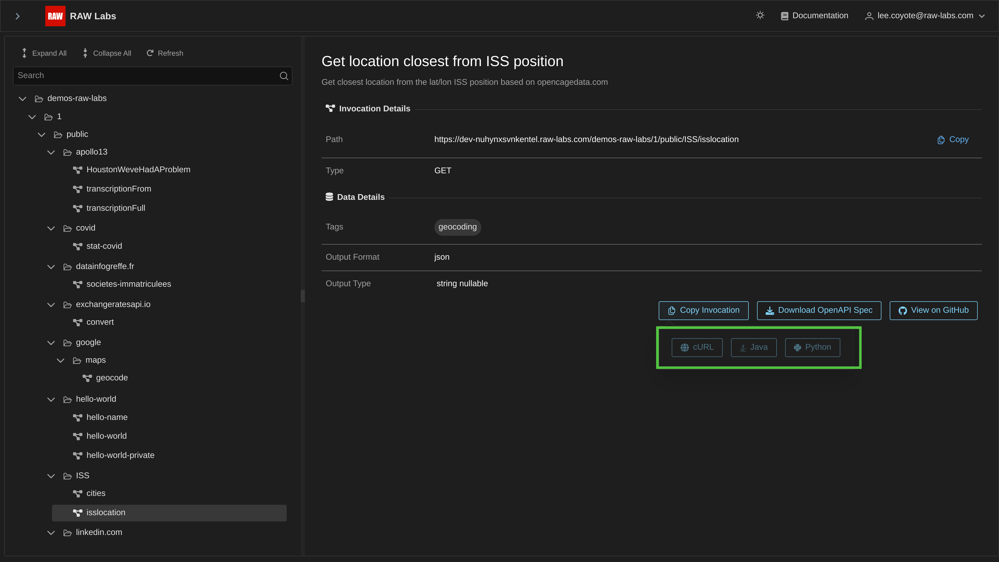
Task: Click the maps folder icon
Action: (77, 361)
